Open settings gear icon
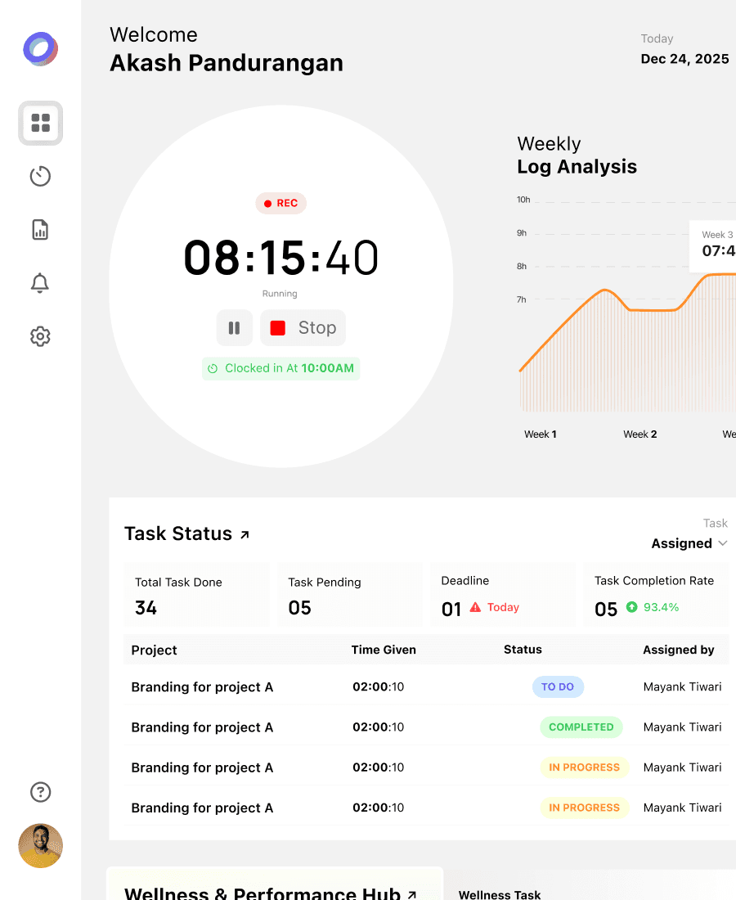Image resolution: width=736 pixels, height=900 pixels. [x=40, y=336]
